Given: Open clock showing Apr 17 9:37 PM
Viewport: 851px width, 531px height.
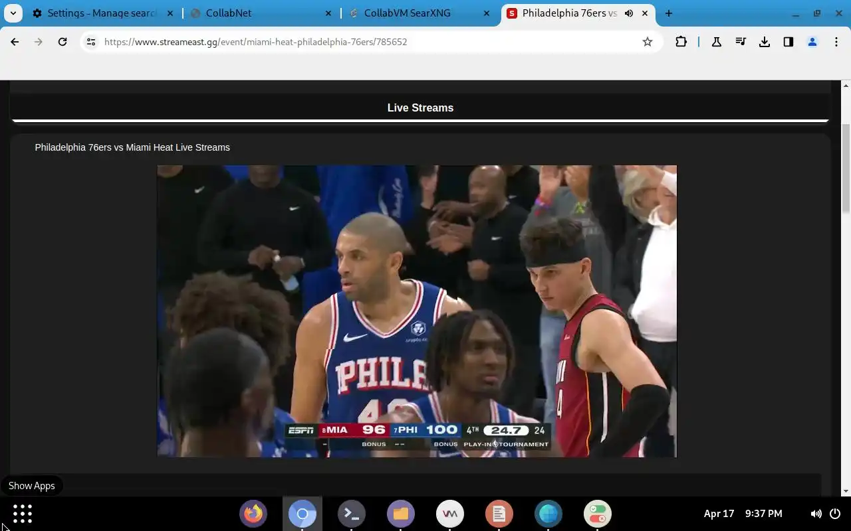Looking at the screenshot, I should point(743,514).
